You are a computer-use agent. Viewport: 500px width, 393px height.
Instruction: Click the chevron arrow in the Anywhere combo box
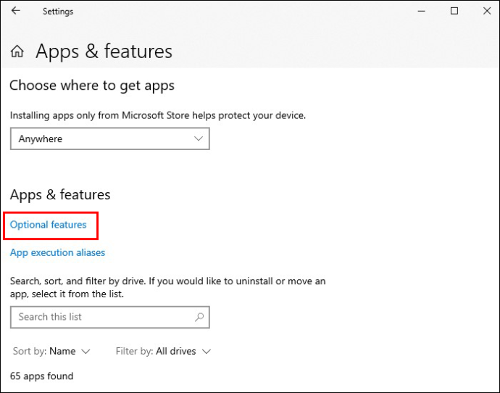click(199, 138)
